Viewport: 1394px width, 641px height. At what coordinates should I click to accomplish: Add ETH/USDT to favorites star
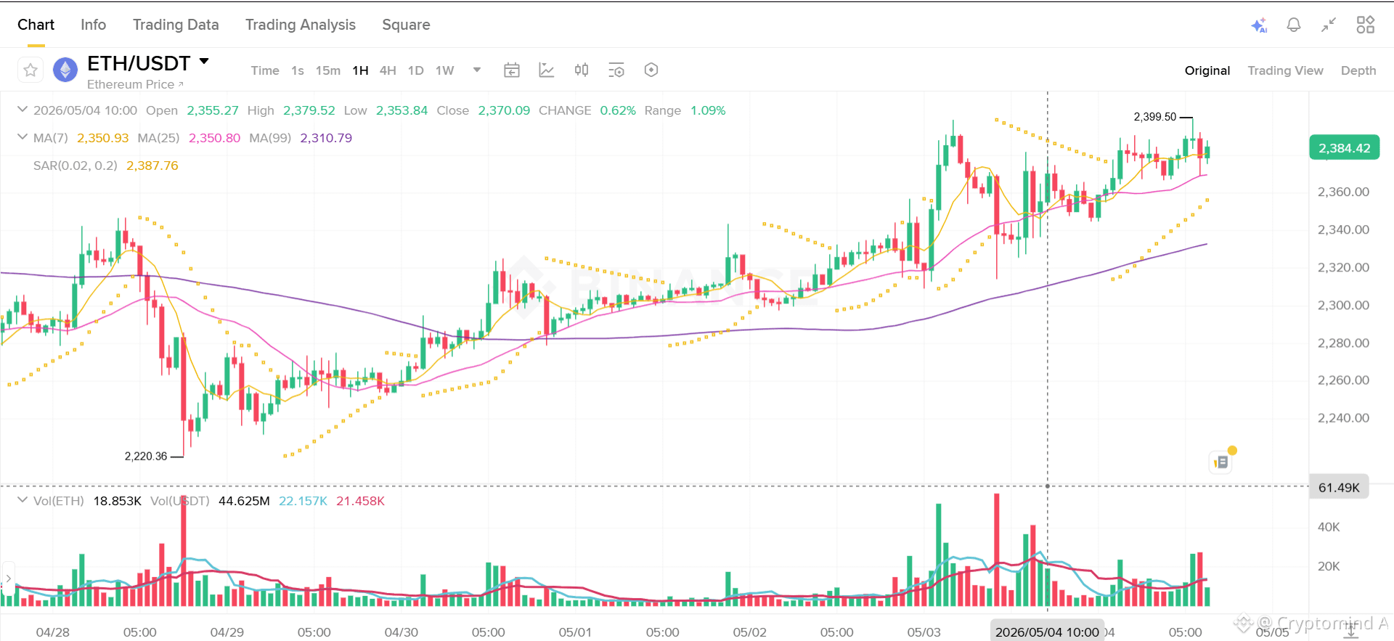(30, 70)
